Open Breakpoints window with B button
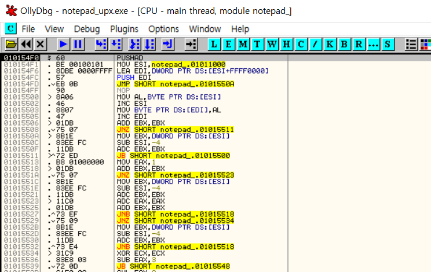 344,44
